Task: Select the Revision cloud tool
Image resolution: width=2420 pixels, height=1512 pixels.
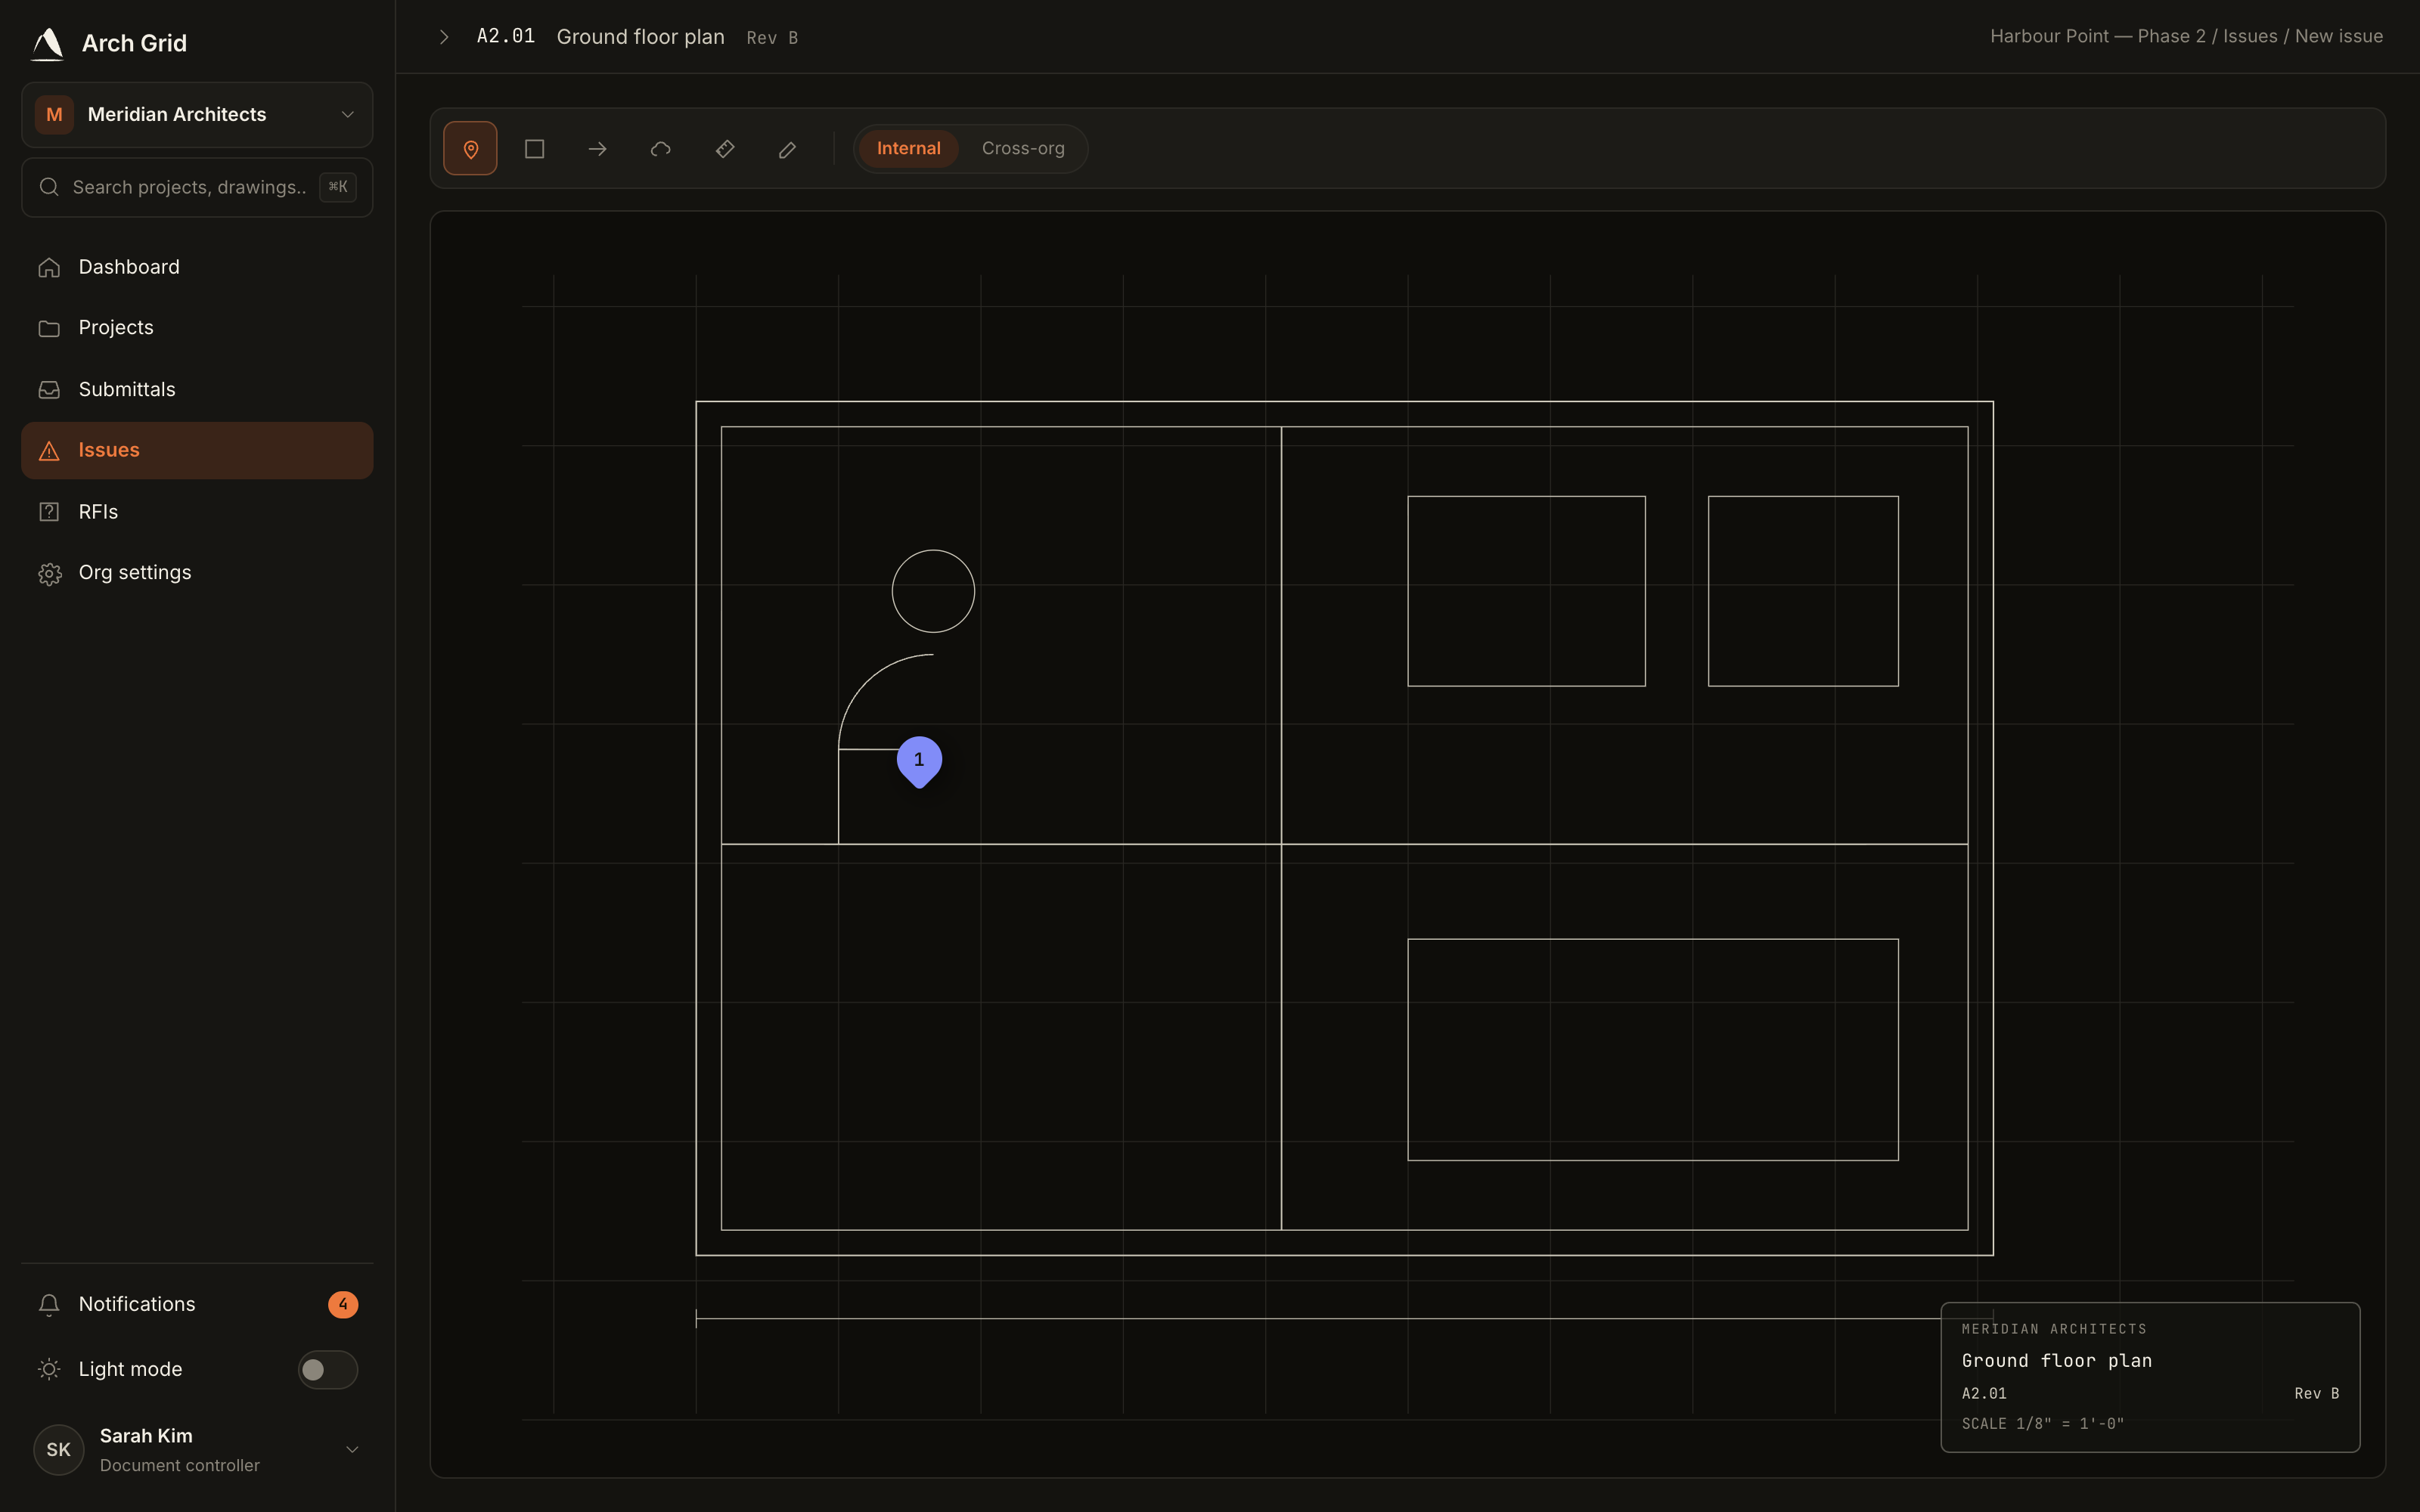Action: point(661,149)
